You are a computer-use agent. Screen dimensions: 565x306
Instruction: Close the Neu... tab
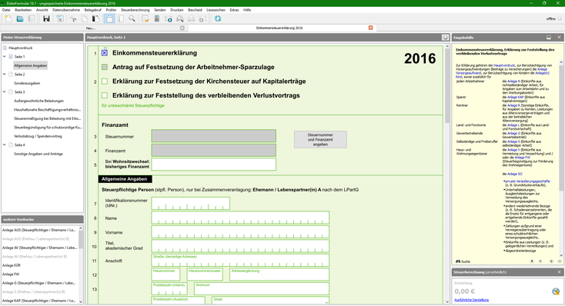point(182,28)
